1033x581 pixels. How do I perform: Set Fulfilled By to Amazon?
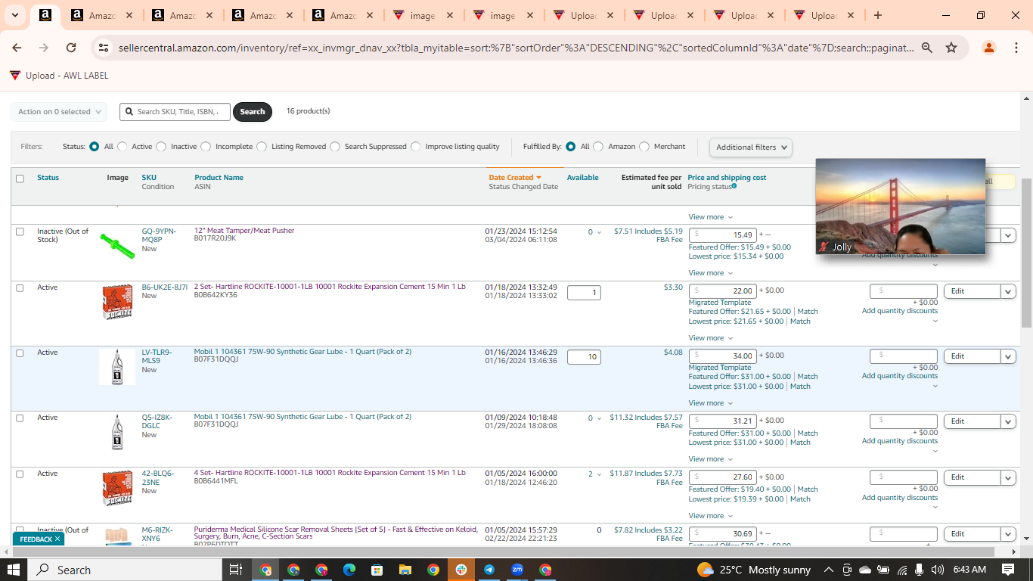[598, 147]
